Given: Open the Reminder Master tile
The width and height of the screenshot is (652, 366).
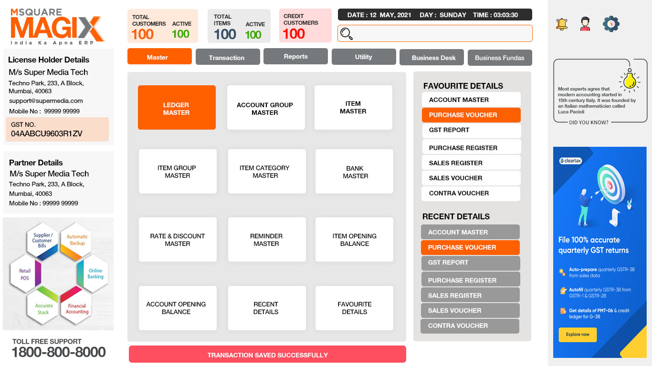Looking at the screenshot, I should 267,240.
